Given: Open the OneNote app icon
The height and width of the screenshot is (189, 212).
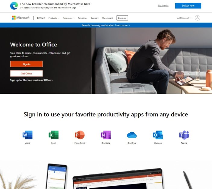Looking at the screenshot, I should [x=106, y=135].
